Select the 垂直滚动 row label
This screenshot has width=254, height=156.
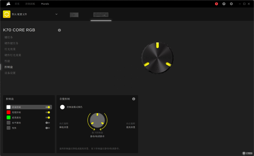17,118
